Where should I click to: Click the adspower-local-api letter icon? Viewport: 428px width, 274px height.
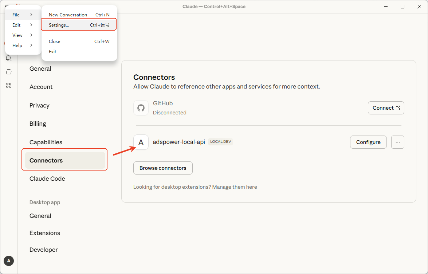pyautogui.click(x=141, y=142)
